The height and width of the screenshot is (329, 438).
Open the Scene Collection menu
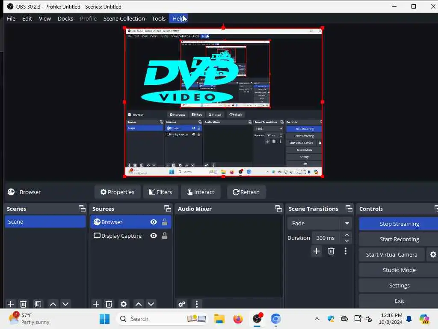[124, 18]
